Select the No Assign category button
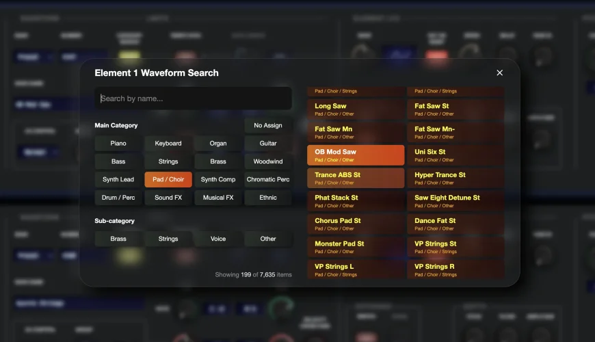Image resolution: width=595 pixels, height=342 pixels. pos(268,125)
